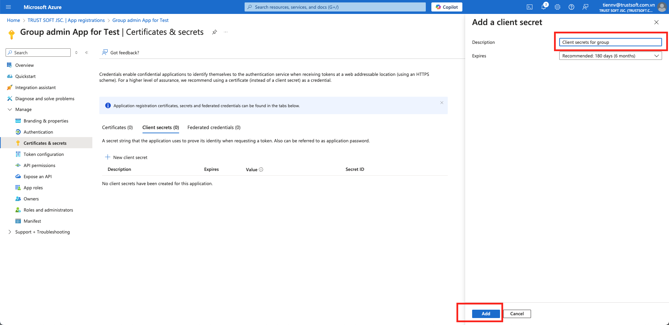669x325 pixels.
Task: Pin the Certificates & secrets page
Action: pos(215,32)
